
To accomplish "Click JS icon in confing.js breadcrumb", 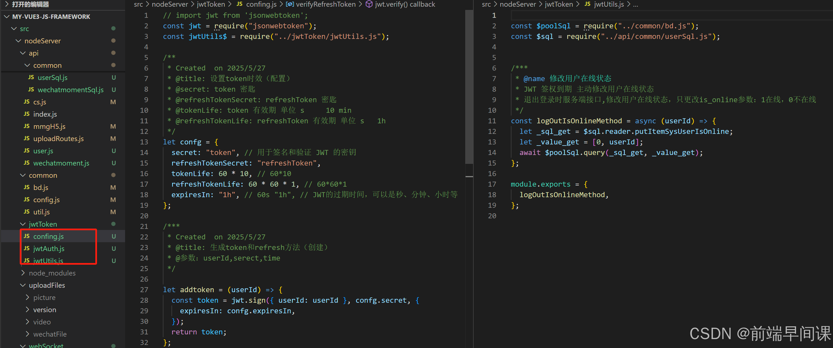I will 239,4.
